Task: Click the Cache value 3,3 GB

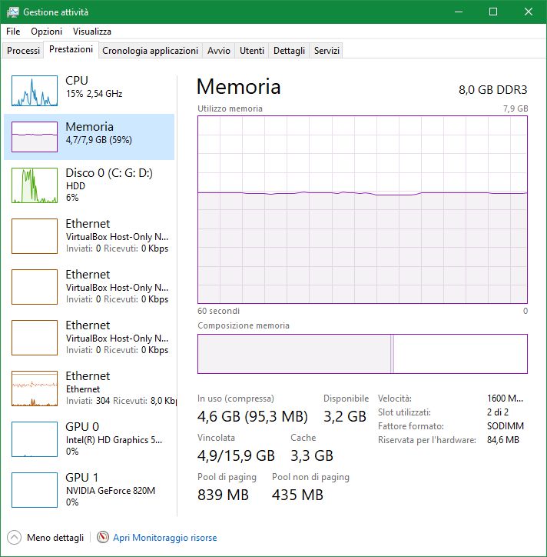Action: [312, 455]
